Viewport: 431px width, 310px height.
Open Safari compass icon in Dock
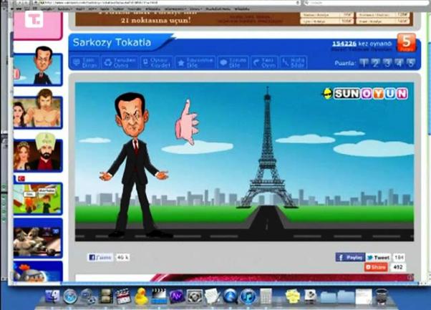coord(69,297)
